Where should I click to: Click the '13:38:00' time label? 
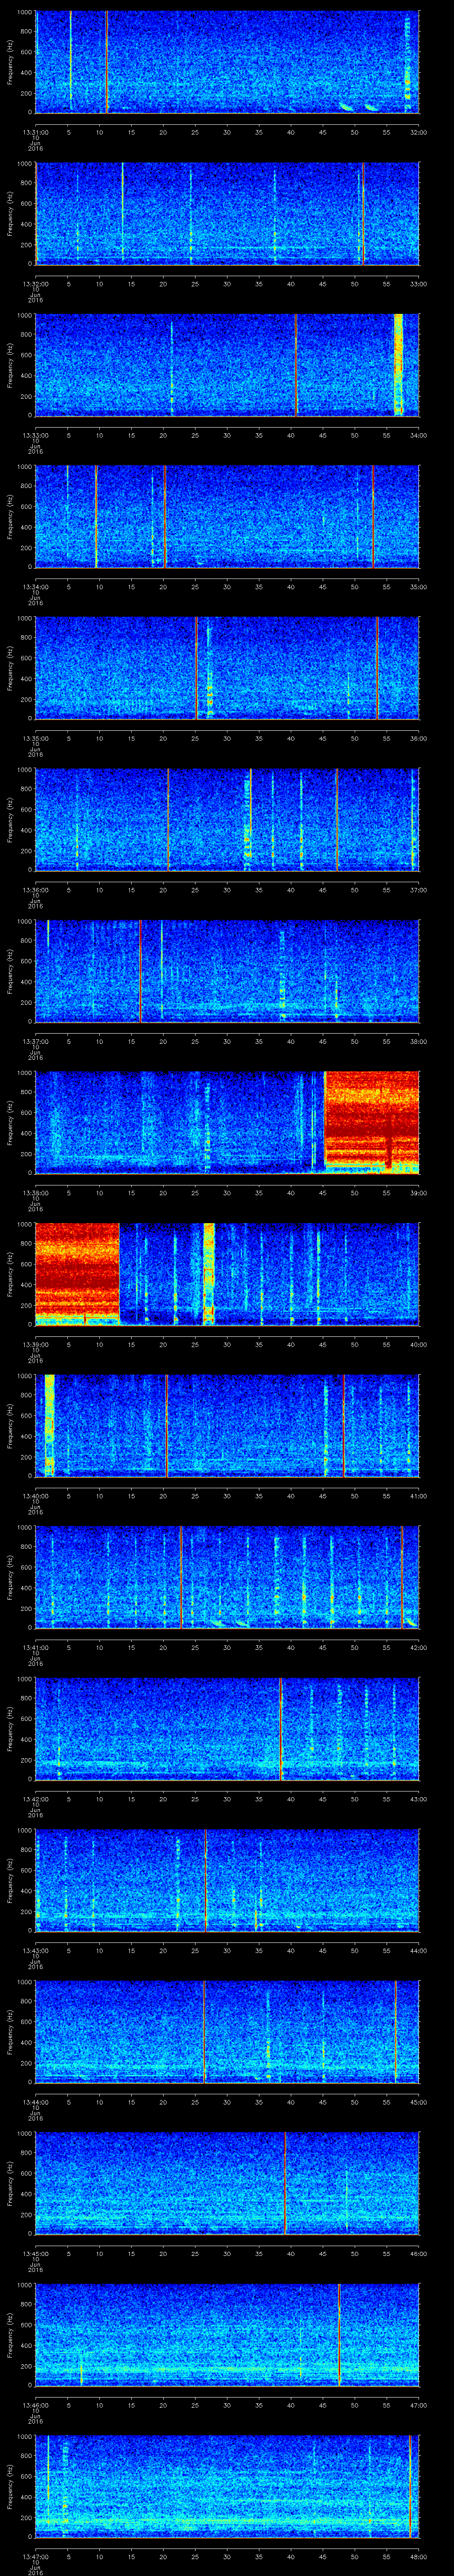click(x=35, y=1193)
